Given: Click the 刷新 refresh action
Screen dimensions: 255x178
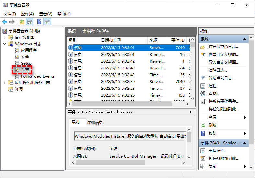Looking at the screenshot, I should pos(212,125).
